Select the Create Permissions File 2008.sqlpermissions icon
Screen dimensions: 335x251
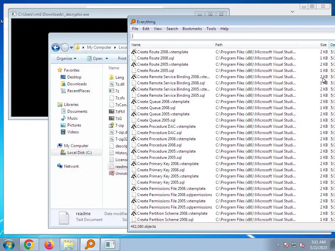134,195
